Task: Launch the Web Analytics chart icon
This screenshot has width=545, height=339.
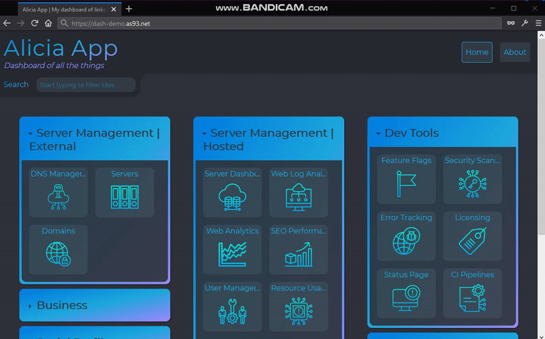Action: point(232,254)
